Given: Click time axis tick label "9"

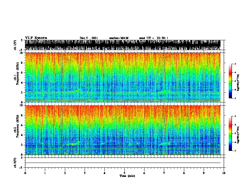Looking at the screenshot, I should (x=204, y=173).
